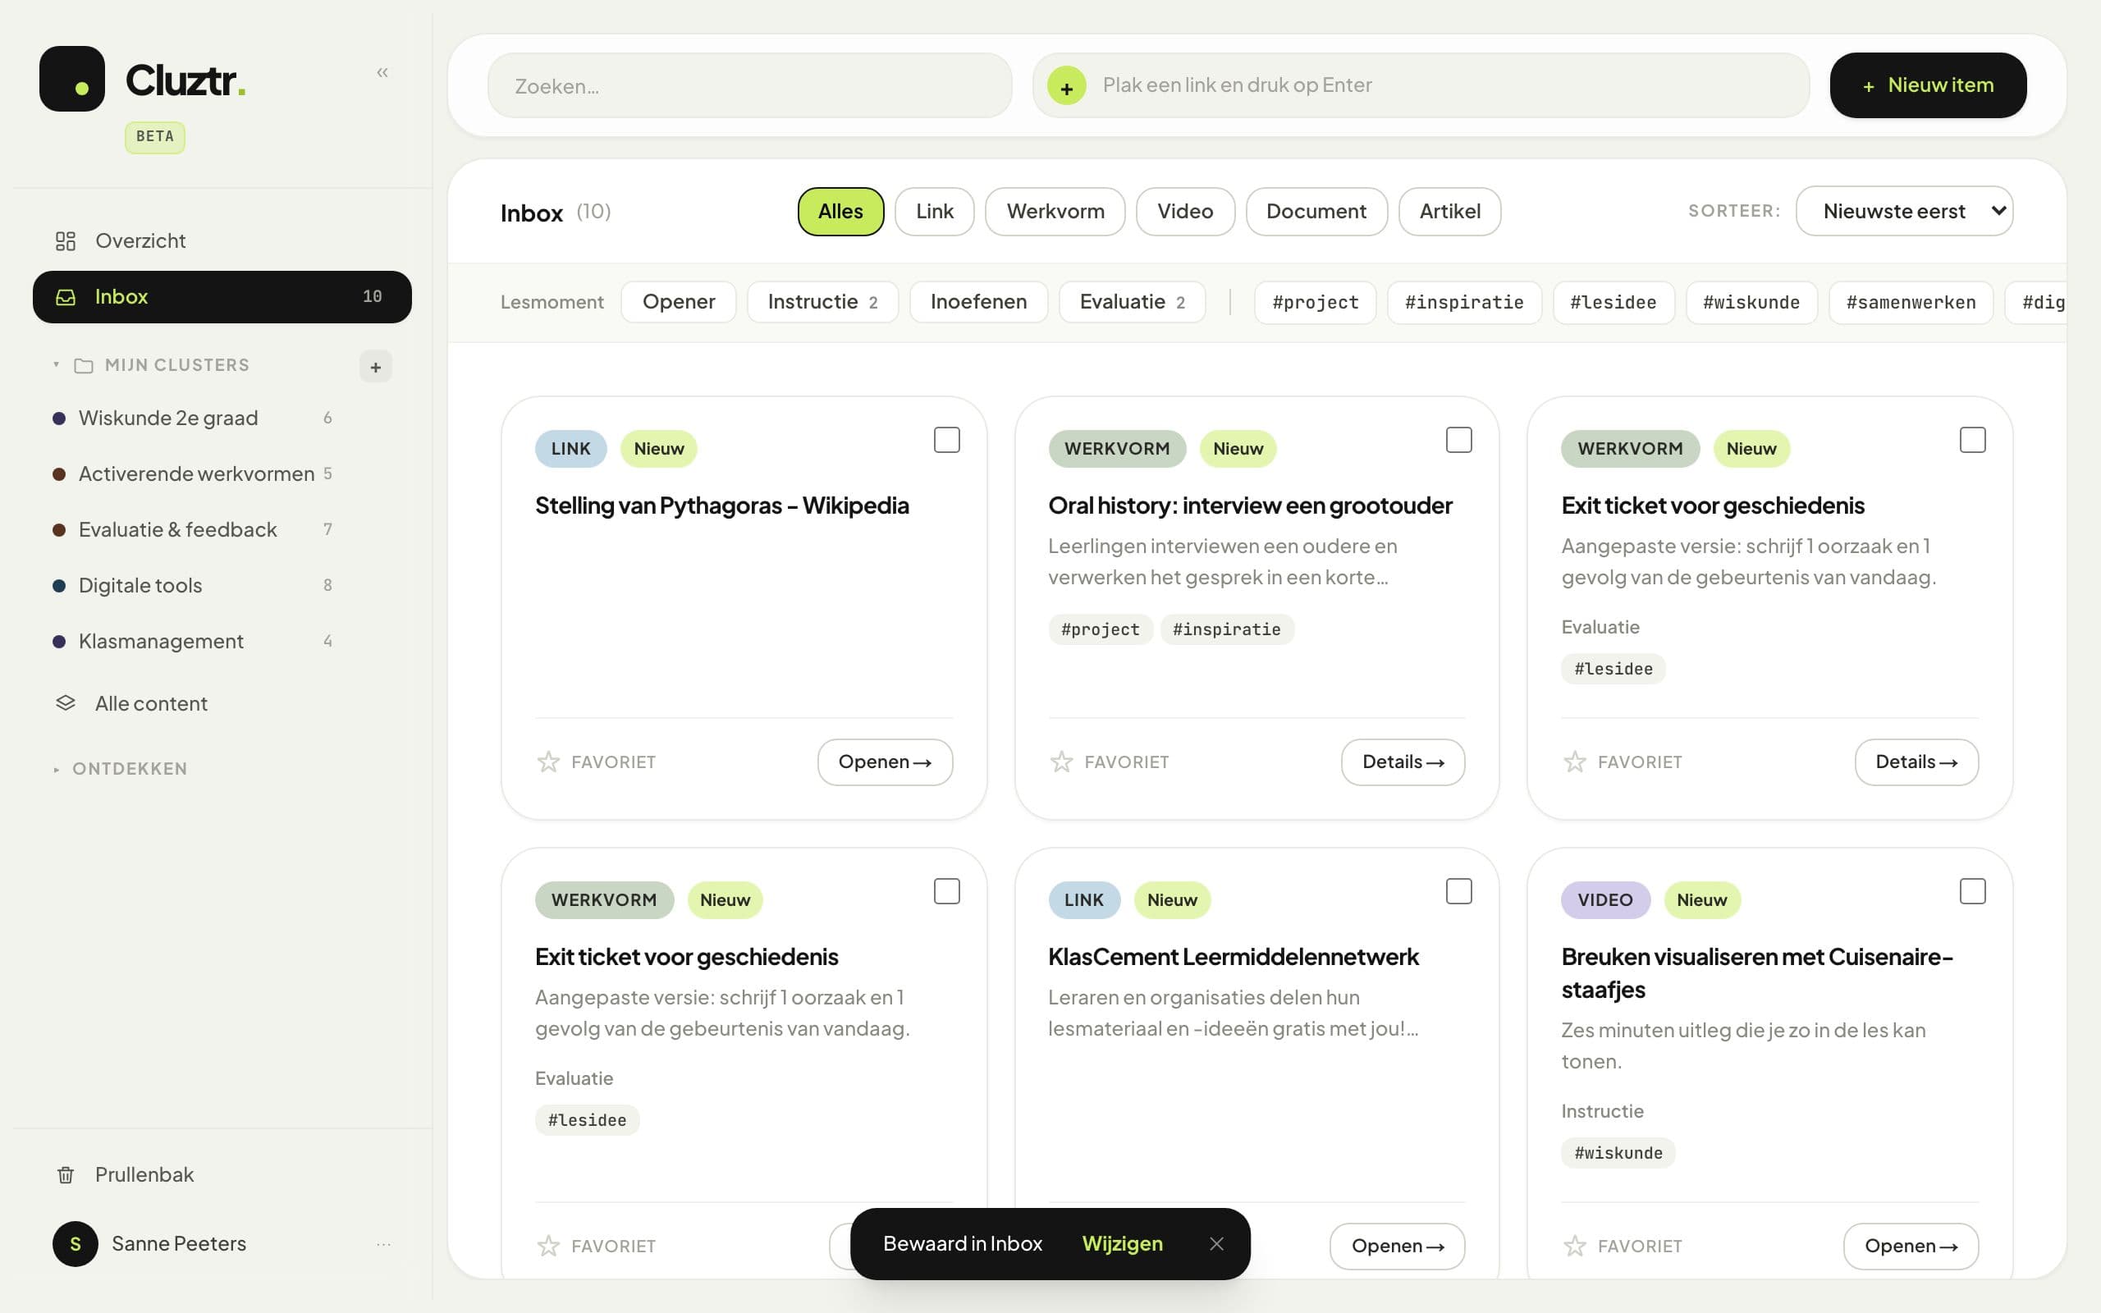Click the Mijn Clusters folder icon
This screenshot has height=1313, width=2101.
coord(84,366)
